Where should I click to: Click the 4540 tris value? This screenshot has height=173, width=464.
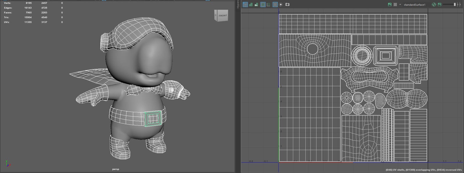pyautogui.click(x=44, y=17)
